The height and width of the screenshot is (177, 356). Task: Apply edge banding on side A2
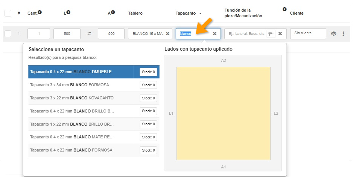[224, 61]
